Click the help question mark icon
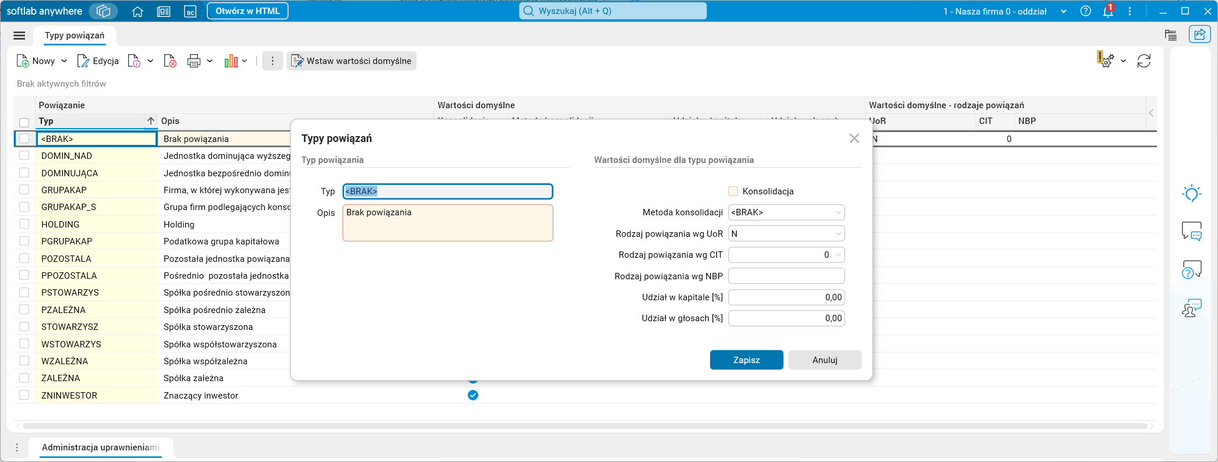The image size is (1218, 462). click(x=1086, y=11)
